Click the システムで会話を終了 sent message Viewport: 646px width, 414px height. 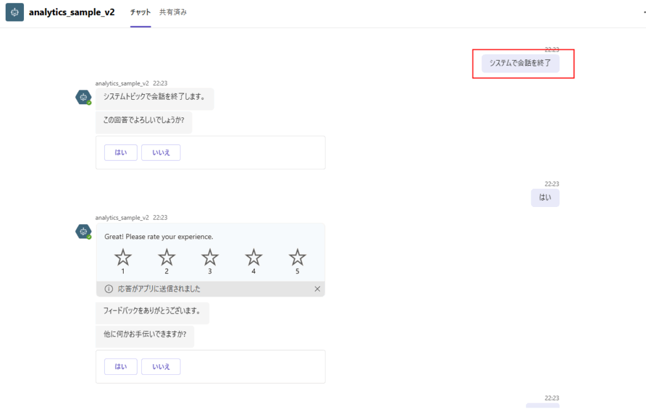[x=520, y=63]
